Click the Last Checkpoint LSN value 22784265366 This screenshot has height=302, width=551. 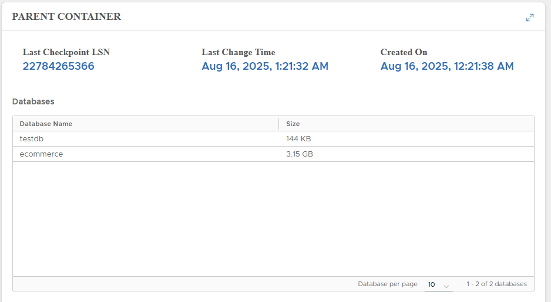(58, 66)
